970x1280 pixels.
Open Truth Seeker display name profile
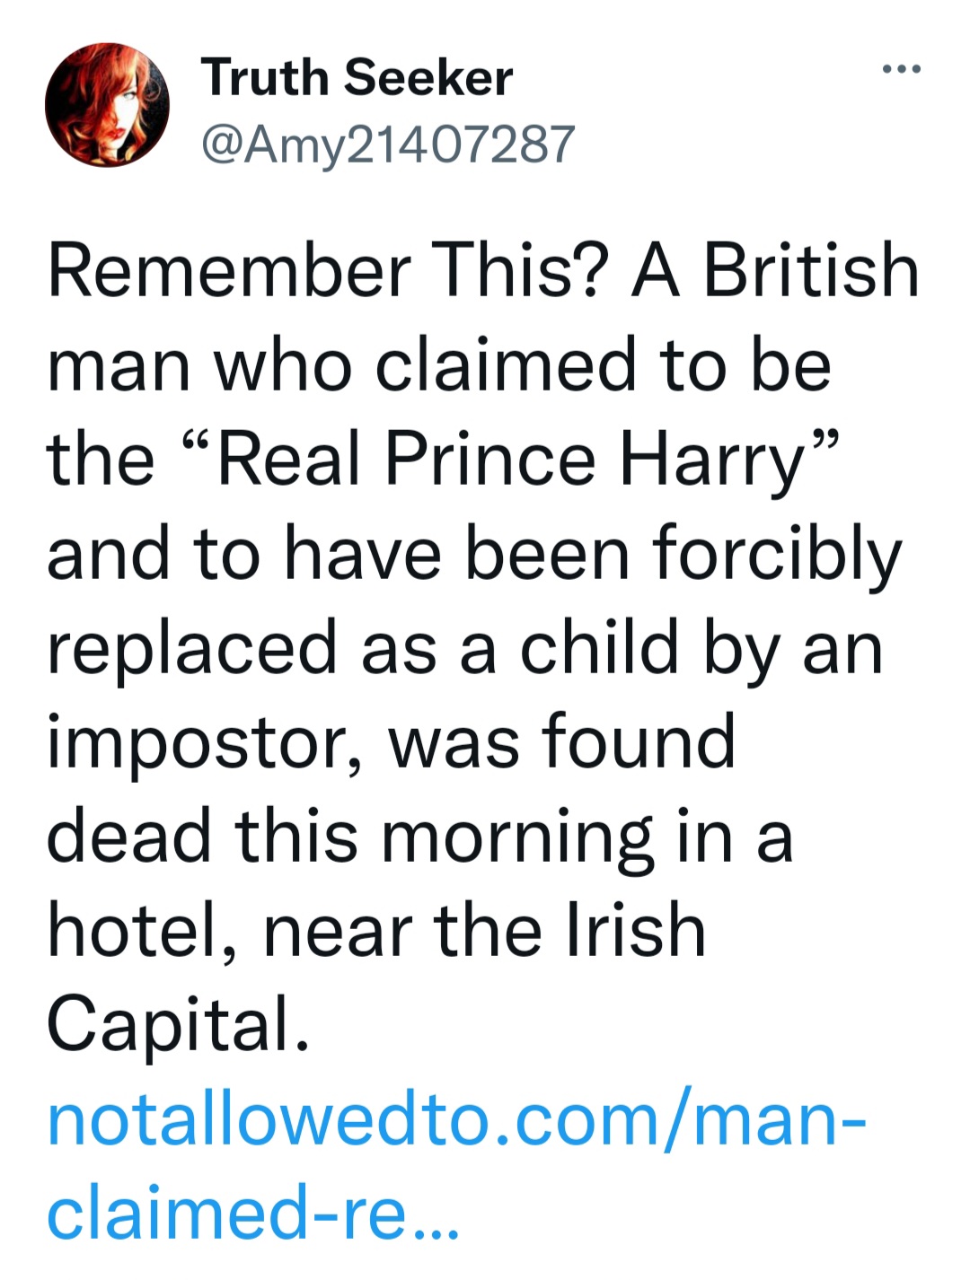pos(357,76)
